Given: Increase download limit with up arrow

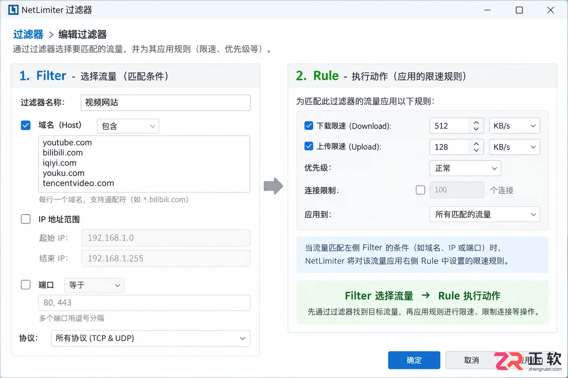Looking at the screenshot, I should point(476,122).
